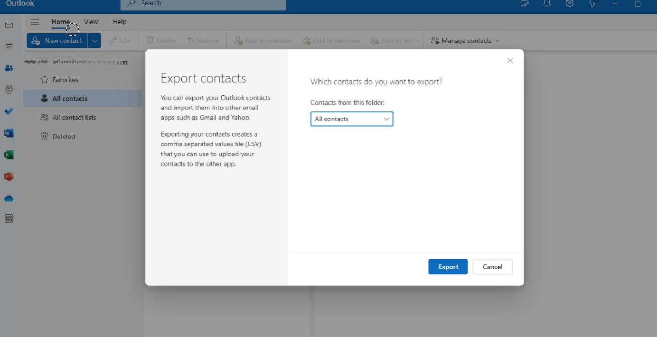Click the Export button

click(448, 266)
